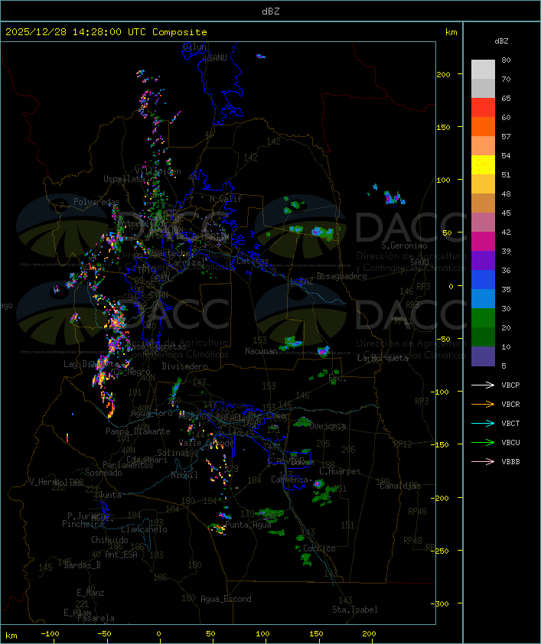Image resolution: width=541 pixels, height=644 pixels.
Task: Click the N_Calif map label
Action: (226, 199)
